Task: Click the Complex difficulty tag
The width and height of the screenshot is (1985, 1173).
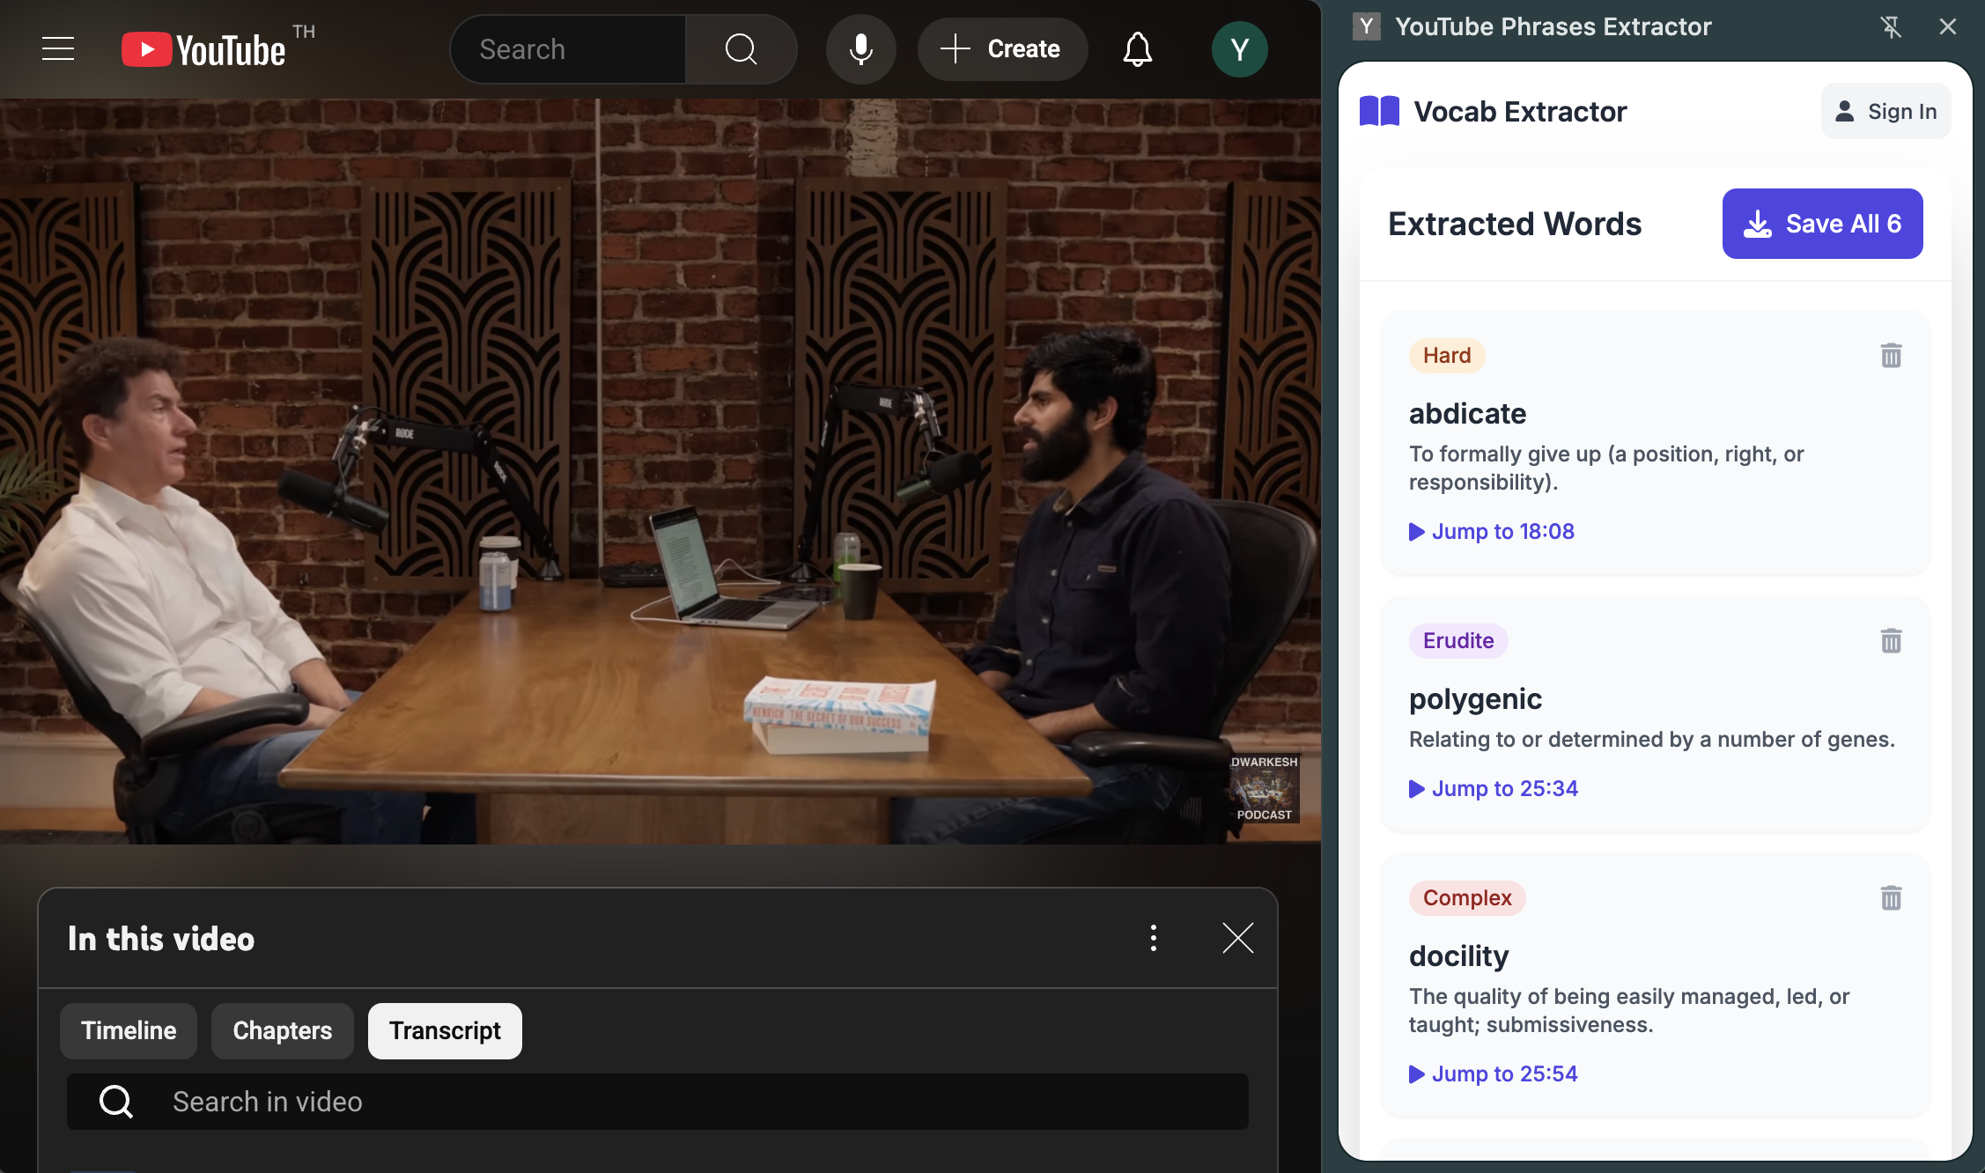Action: (1467, 898)
